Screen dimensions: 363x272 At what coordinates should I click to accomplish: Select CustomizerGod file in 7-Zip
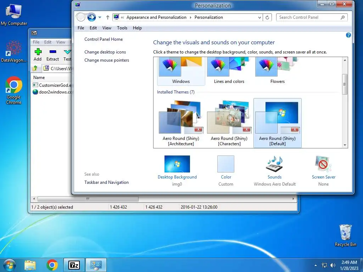52,85
